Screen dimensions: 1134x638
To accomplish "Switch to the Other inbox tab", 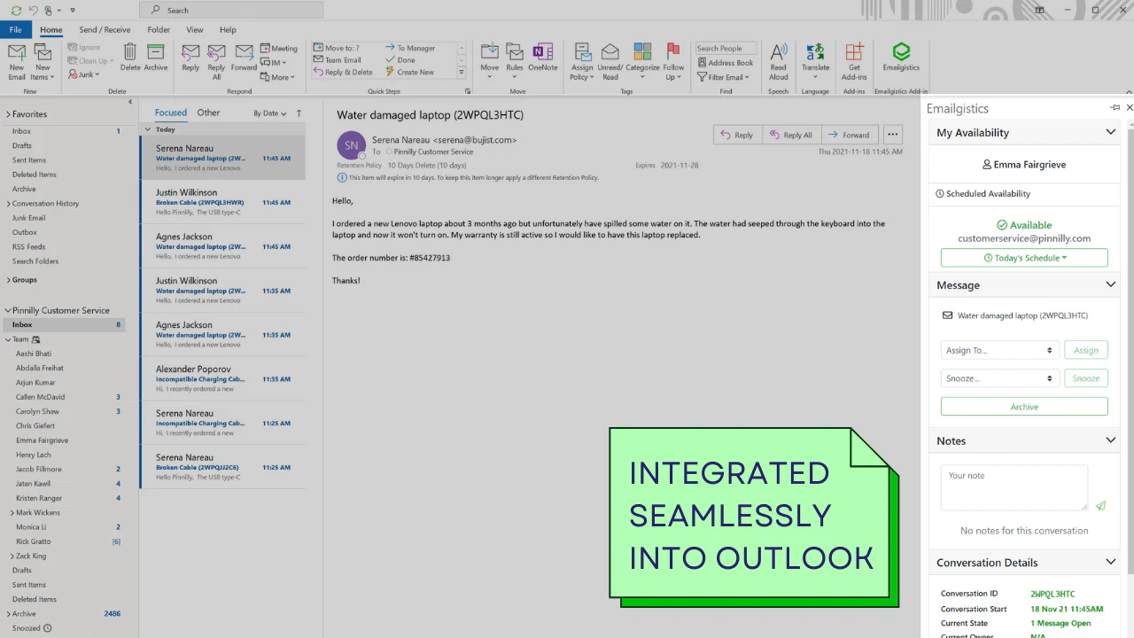I will coord(208,113).
